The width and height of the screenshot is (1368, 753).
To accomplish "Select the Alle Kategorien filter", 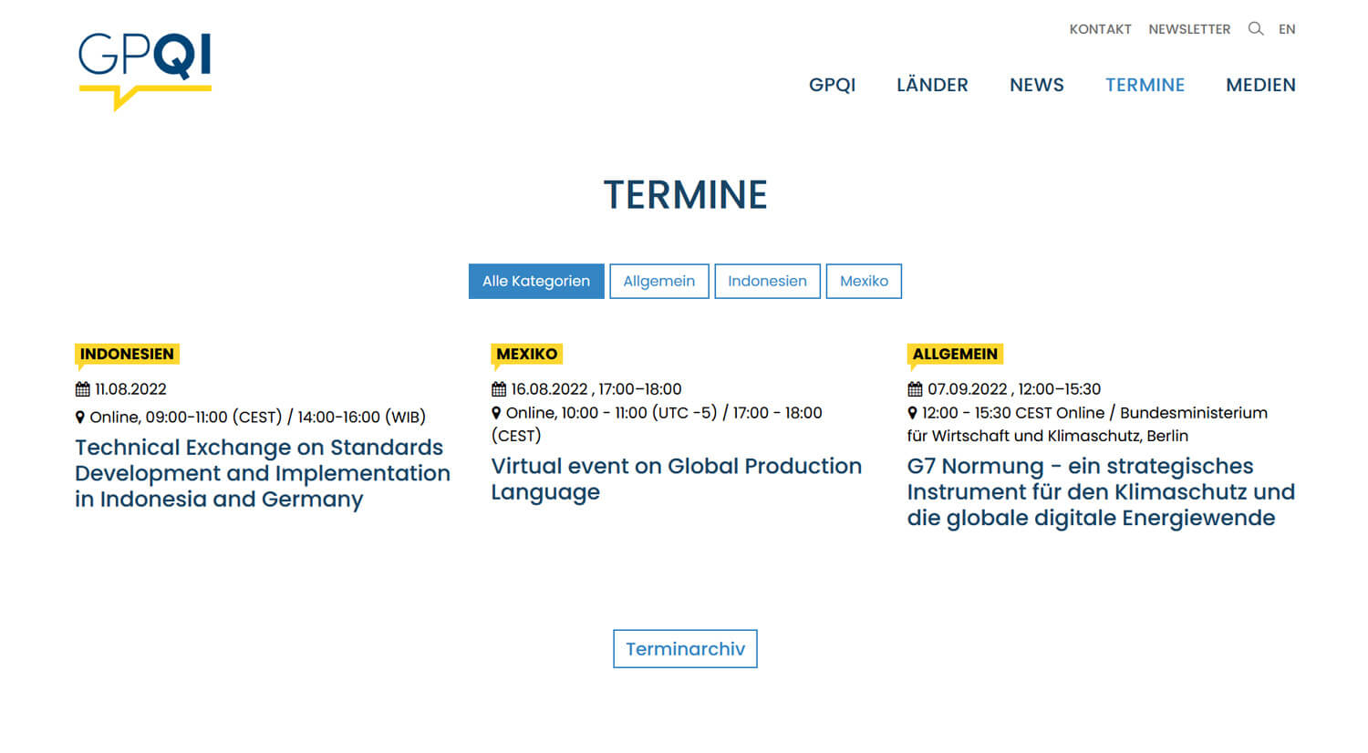I will coord(536,282).
